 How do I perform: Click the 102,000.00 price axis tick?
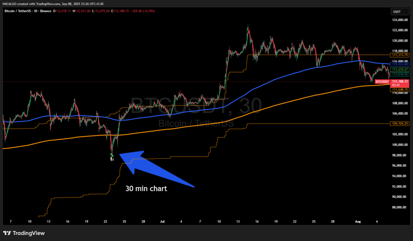tap(400, 134)
